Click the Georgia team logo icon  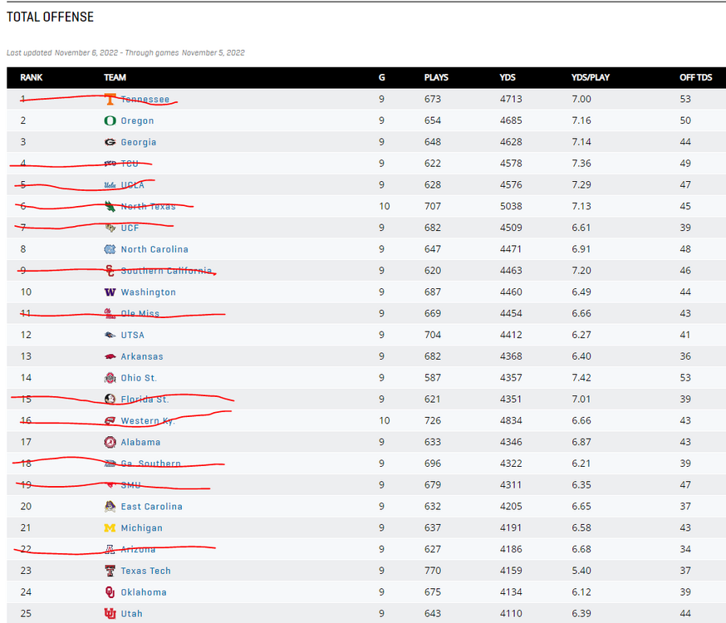click(110, 142)
